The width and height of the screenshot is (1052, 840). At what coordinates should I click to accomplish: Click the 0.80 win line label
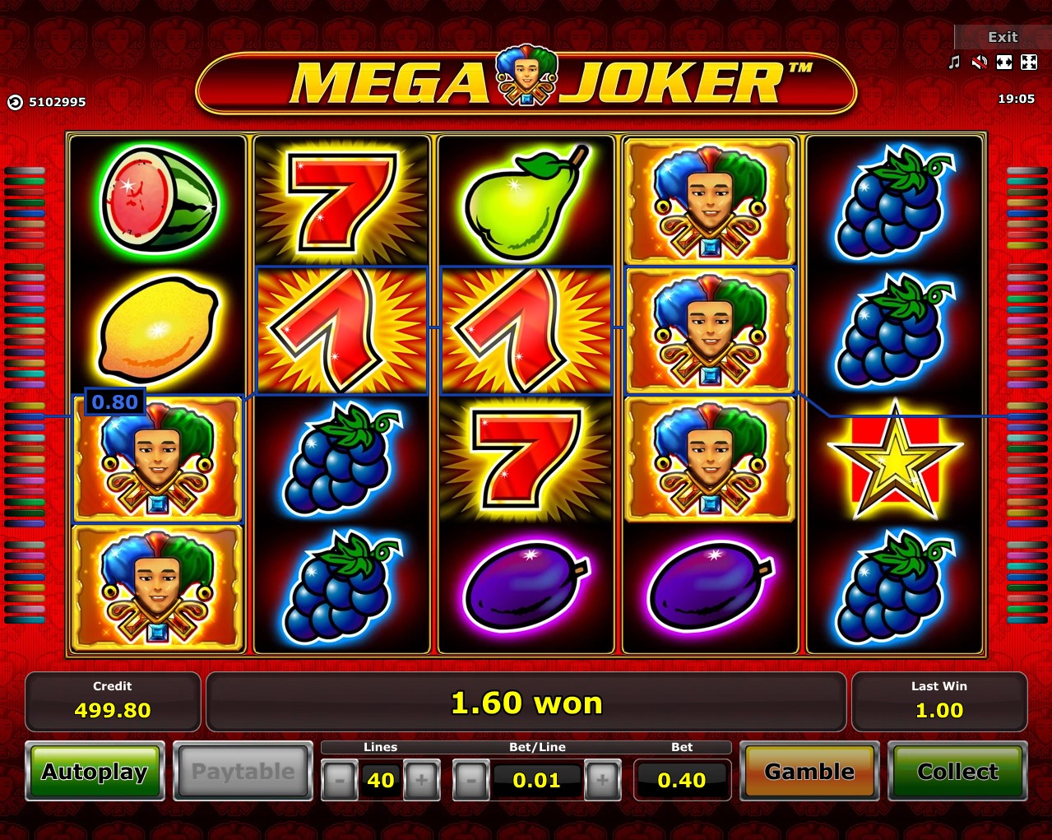115,401
